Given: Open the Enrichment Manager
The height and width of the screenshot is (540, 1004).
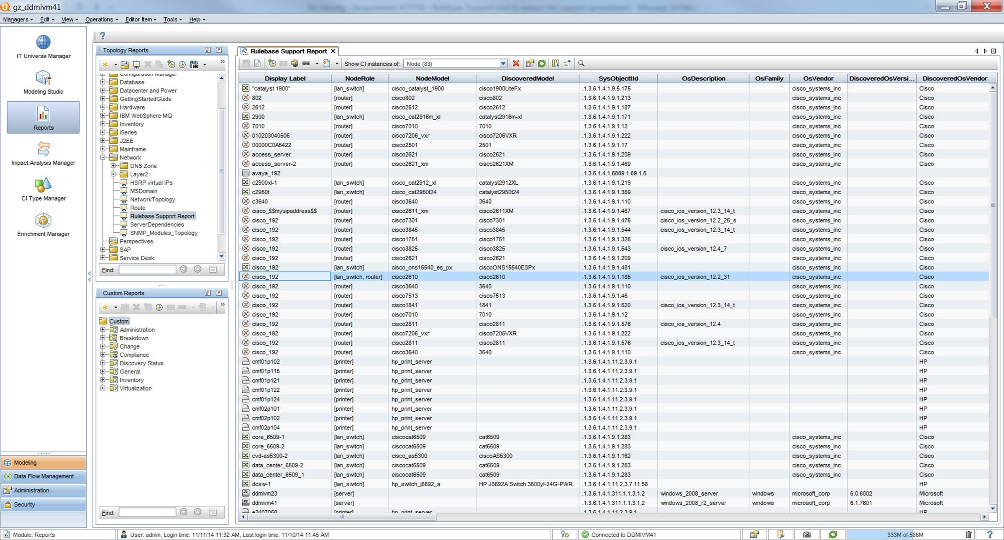Looking at the screenshot, I should pyautogui.click(x=44, y=224).
